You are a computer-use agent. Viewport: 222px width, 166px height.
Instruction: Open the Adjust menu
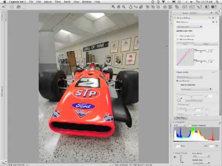(48, 2)
